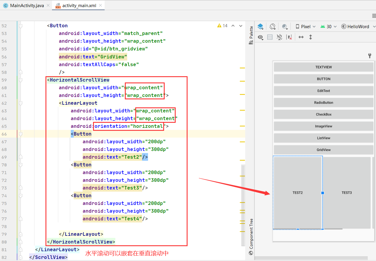376x261 pixels.
Task: Toggle vertical height expand arrow icon
Action: click(x=311, y=37)
